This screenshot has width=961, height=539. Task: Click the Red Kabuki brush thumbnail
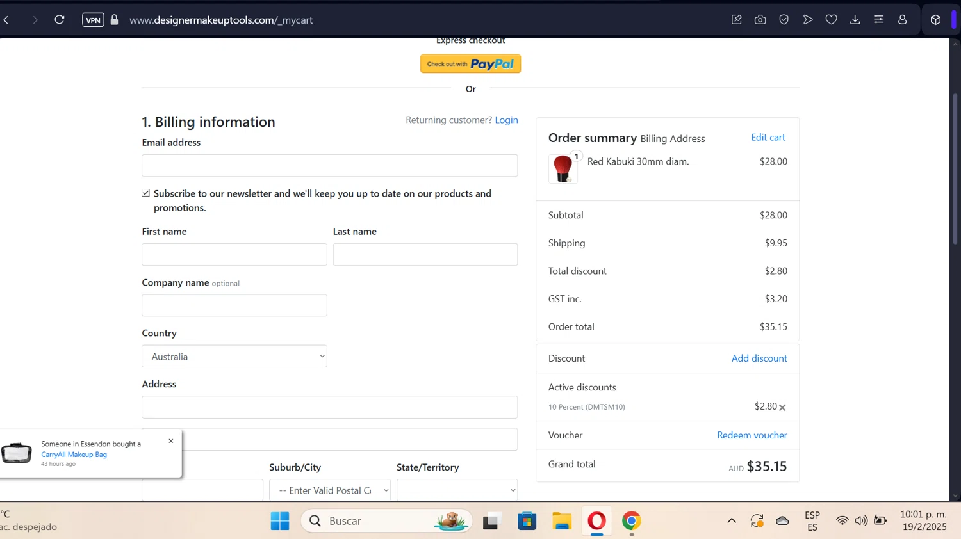[563, 169]
